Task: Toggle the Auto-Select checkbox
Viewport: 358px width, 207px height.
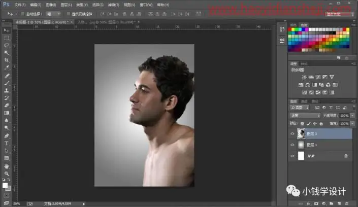Action: tap(23, 14)
